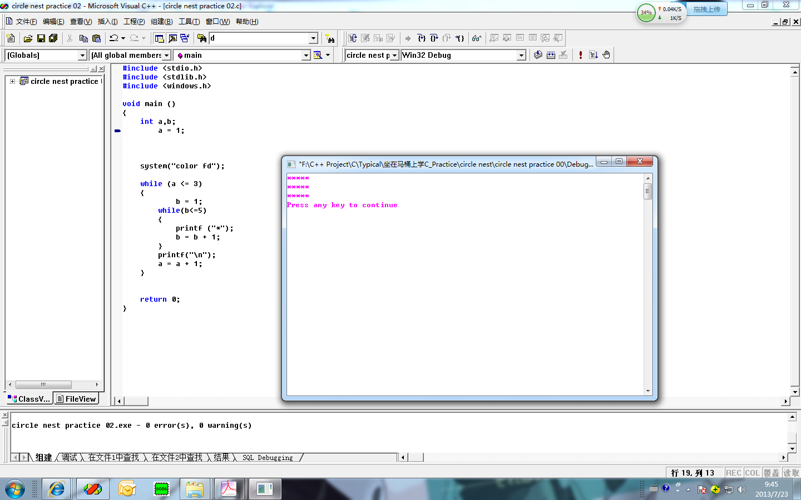Switch to the ClassView tab
The width and height of the screenshot is (801, 500).
coord(29,399)
